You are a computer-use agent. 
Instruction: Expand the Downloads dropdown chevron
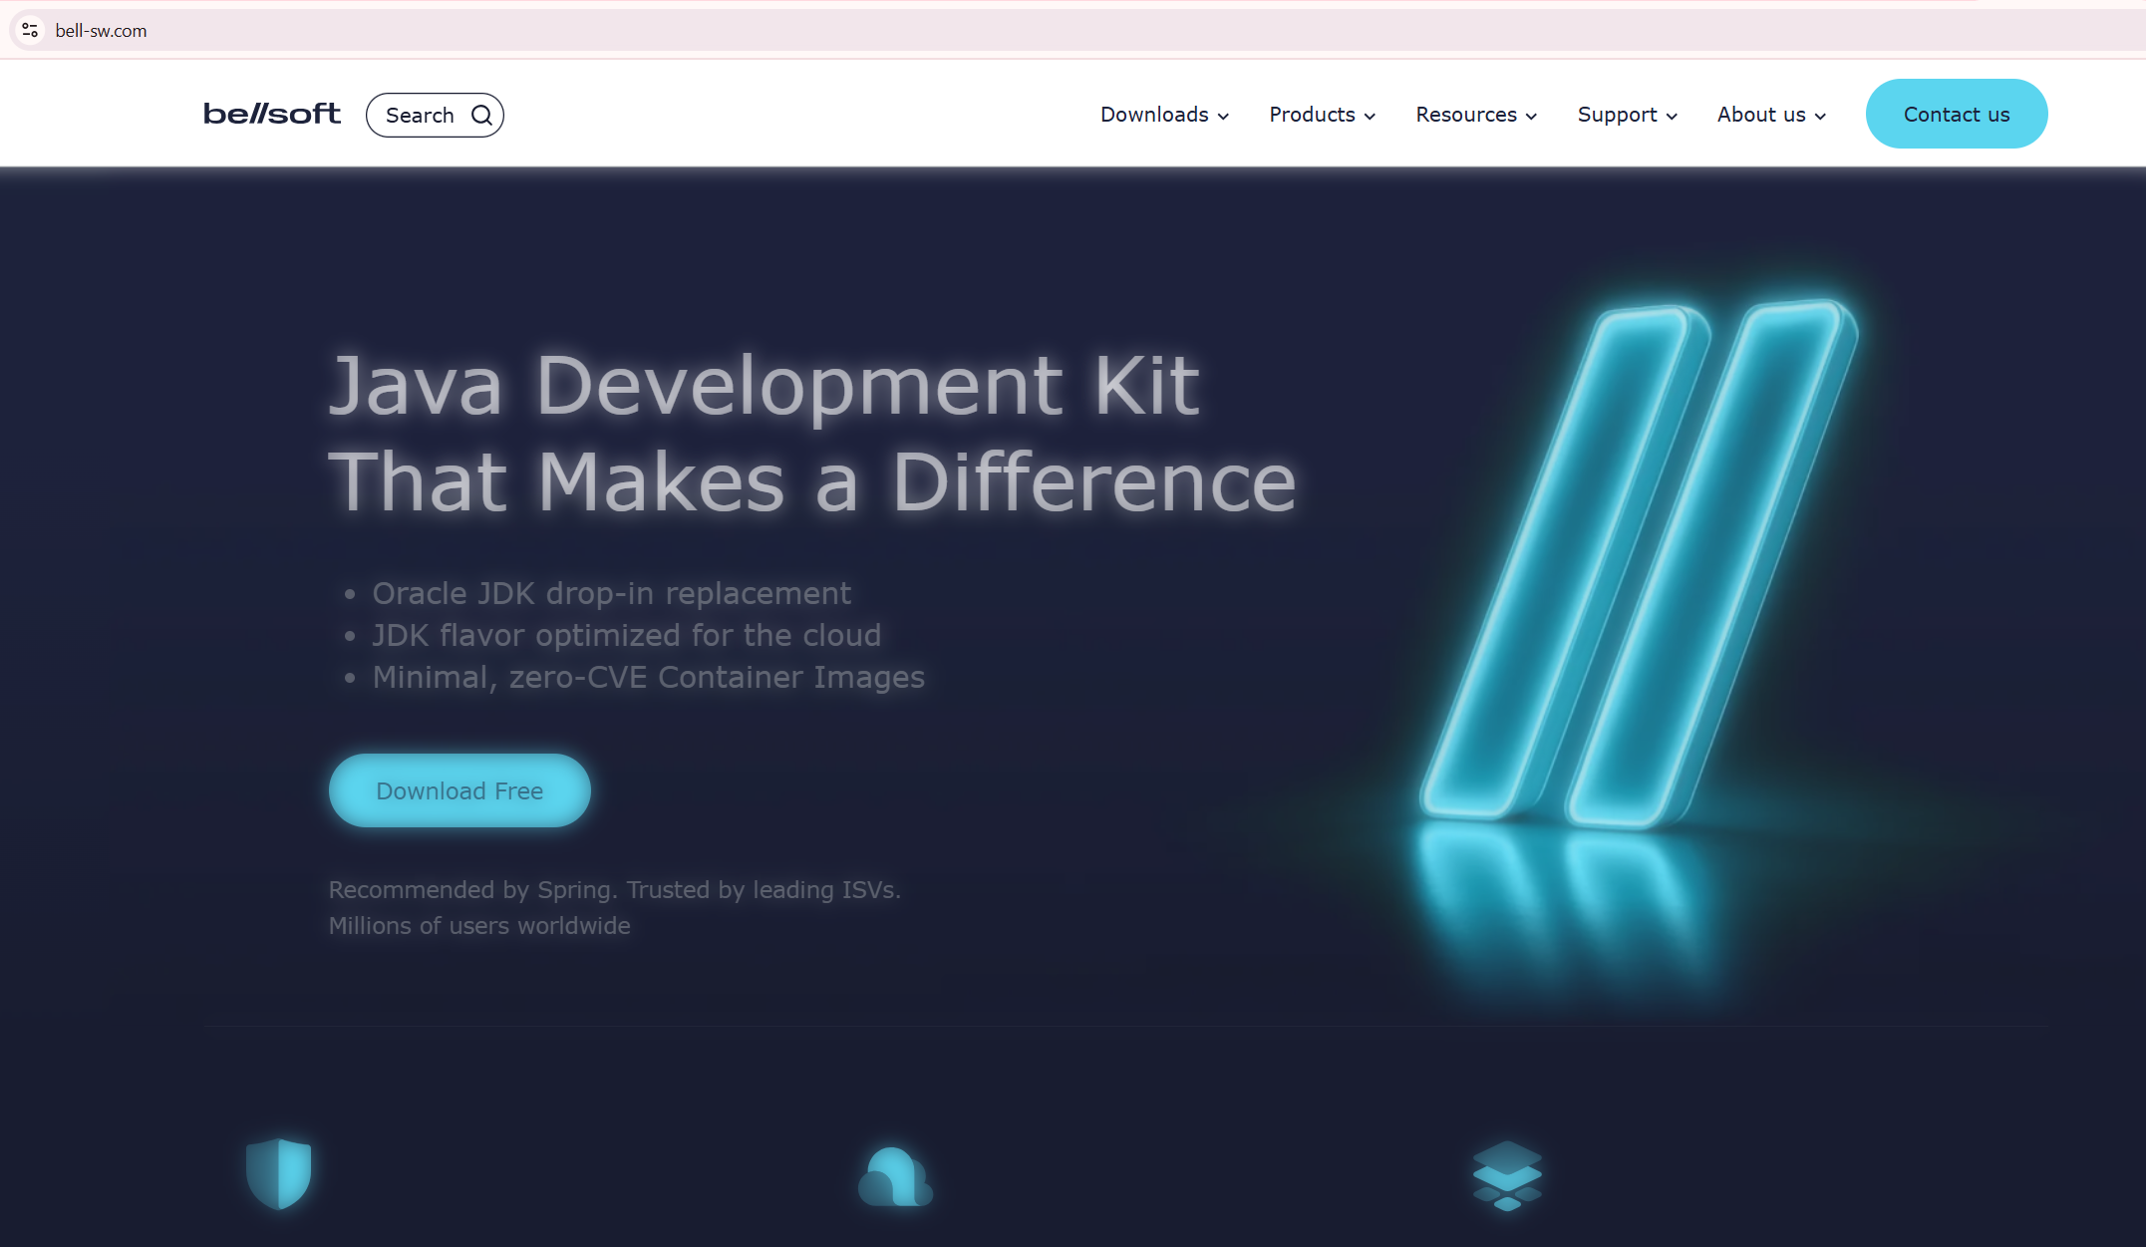[x=1223, y=117]
